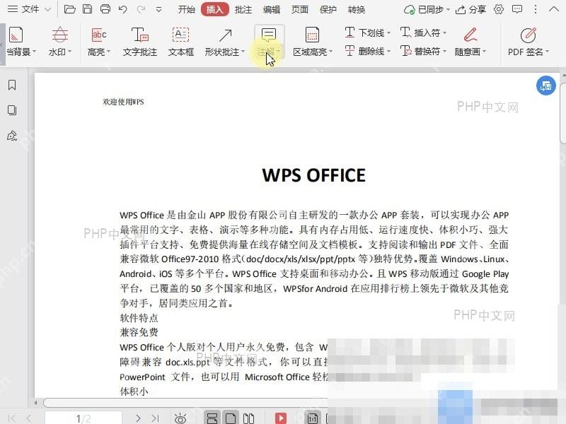Set zoom to actual size 1:1
566x424 pixels.
point(313,418)
